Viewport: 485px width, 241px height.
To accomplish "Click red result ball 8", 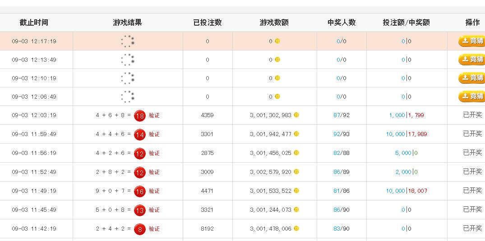I will tap(140, 229).
